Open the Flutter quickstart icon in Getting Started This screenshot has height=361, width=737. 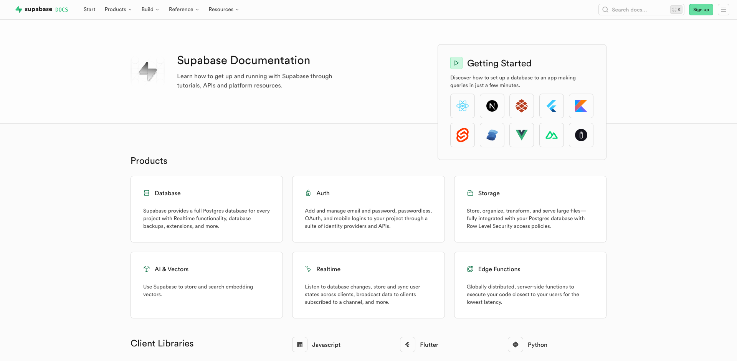coord(551,106)
